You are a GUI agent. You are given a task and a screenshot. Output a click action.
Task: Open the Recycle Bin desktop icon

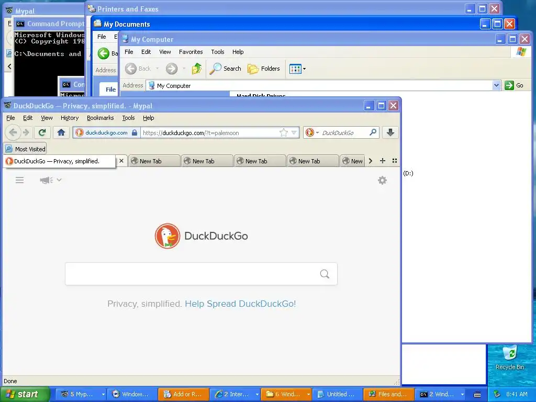(x=510, y=358)
